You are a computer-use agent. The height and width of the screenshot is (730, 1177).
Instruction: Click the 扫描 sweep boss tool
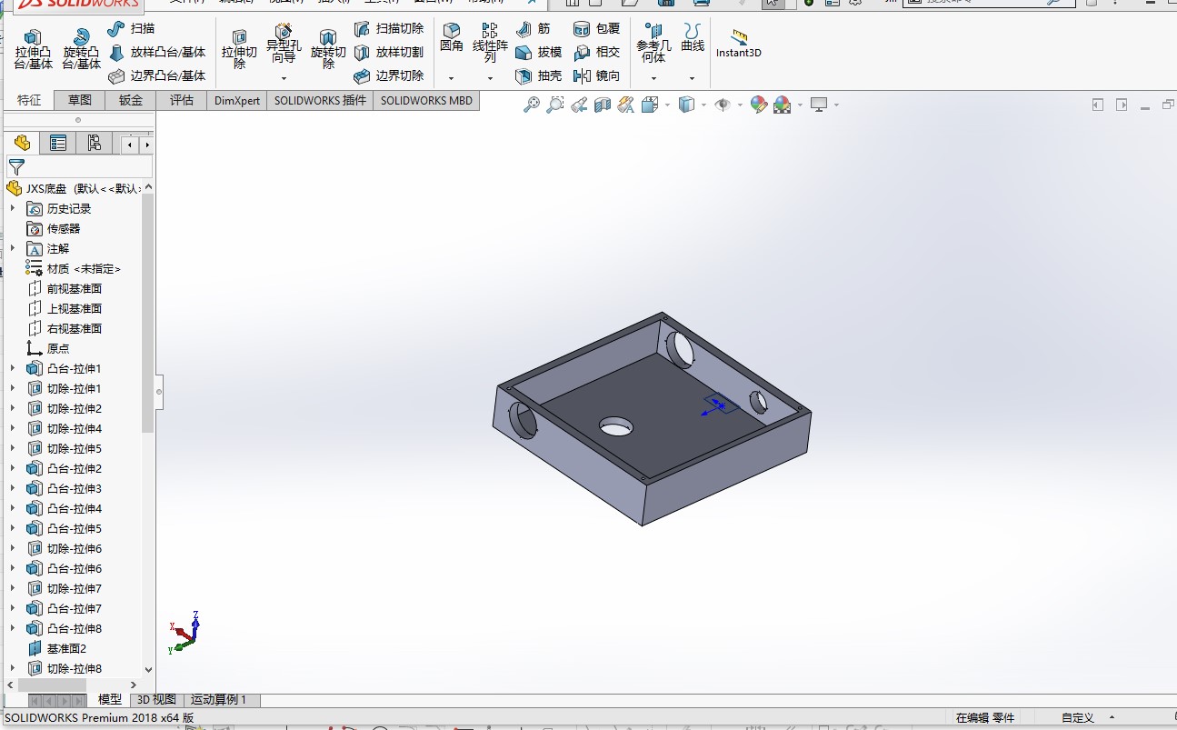coord(131,29)
